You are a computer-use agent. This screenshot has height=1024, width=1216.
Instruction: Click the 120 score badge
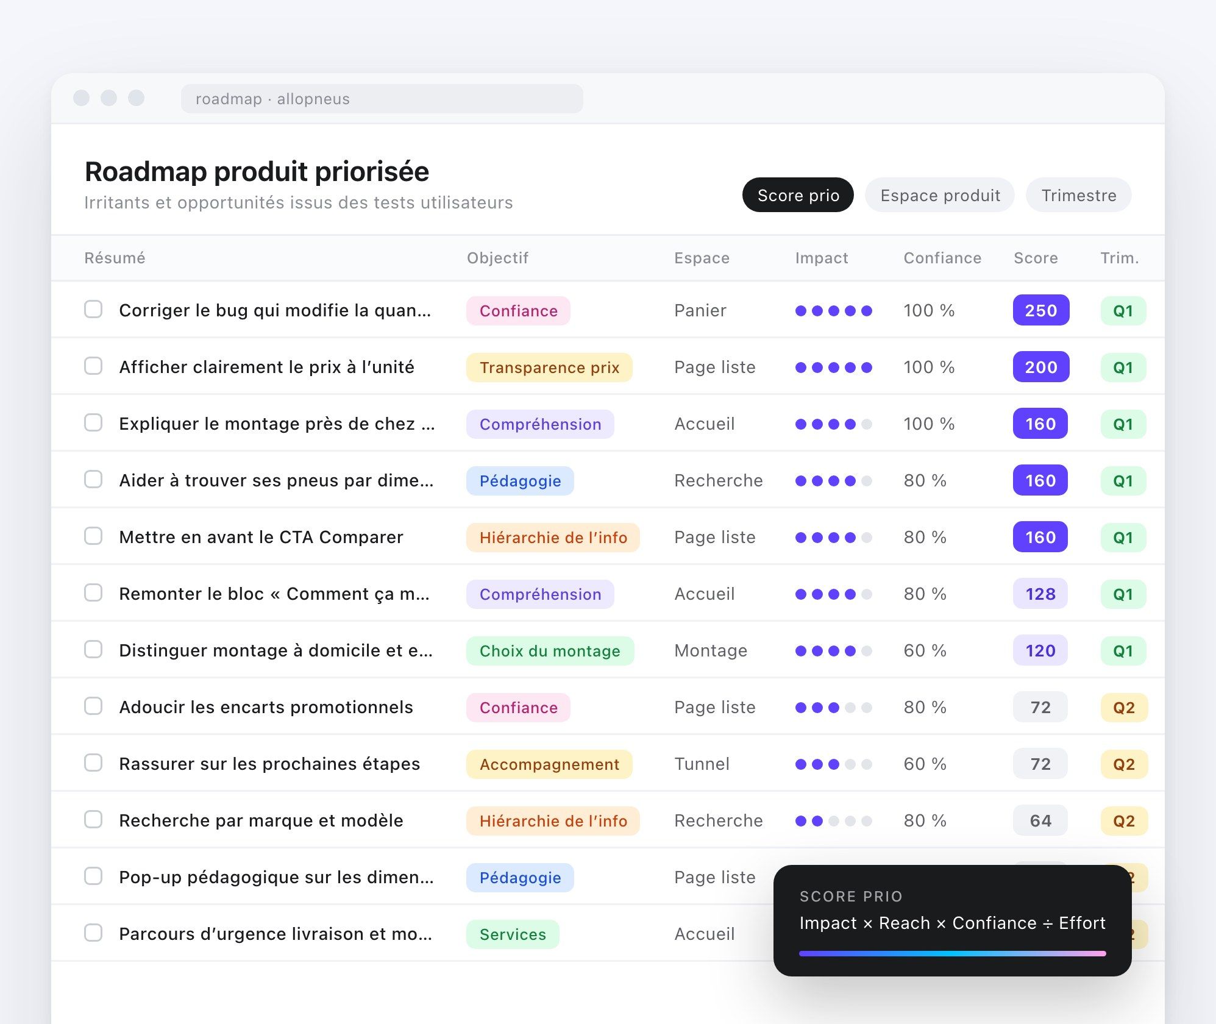pos(1040,650)
